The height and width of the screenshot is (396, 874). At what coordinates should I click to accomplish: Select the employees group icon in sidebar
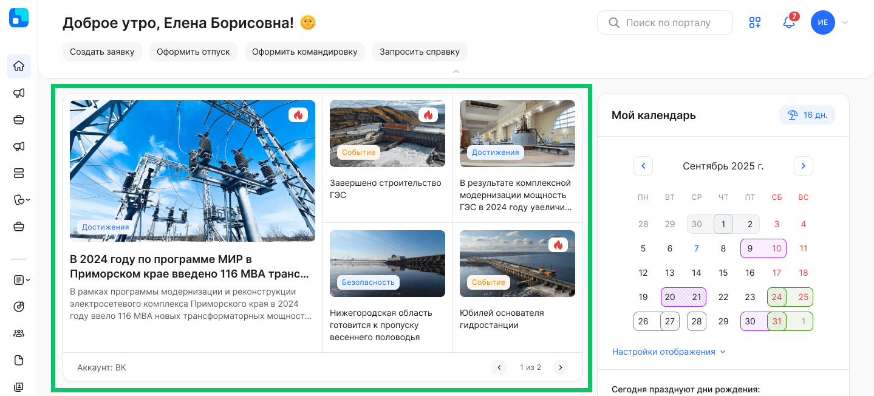point(18,333)
